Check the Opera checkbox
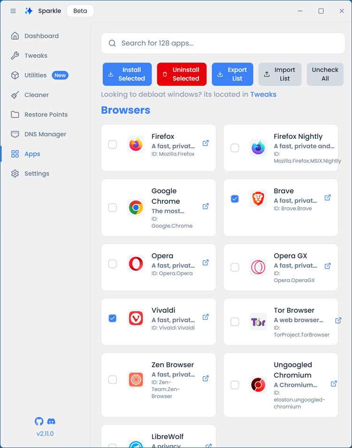Image resolution: width=352 pixels, height=448 pixels. 113,264
